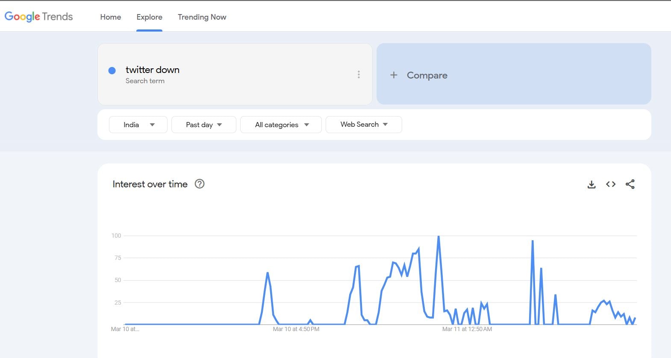Click the Search term subtitle text

click(x=145, y=81)
